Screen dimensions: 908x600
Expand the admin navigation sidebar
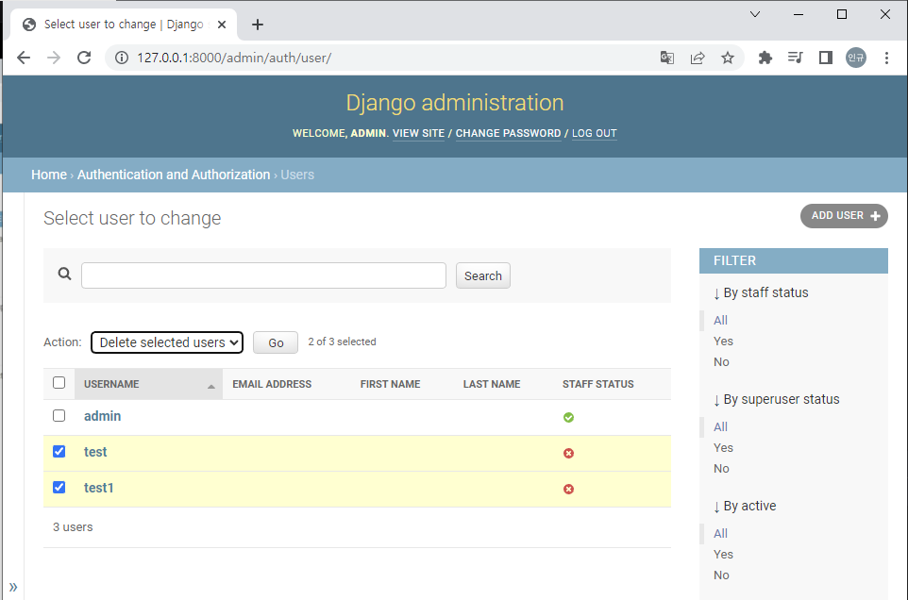tap(12, 588)
